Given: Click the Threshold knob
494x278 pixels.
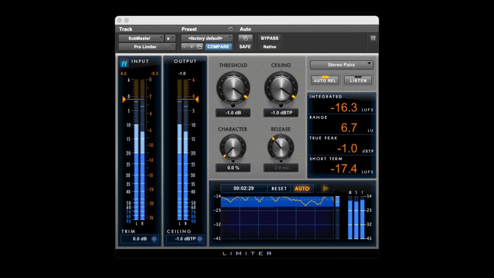Looking at the screenshot, I should coord(233,88).
